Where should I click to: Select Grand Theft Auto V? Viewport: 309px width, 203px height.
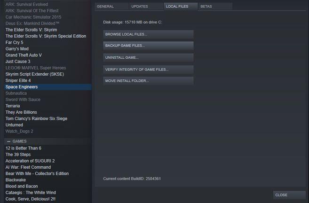[24, 55]
